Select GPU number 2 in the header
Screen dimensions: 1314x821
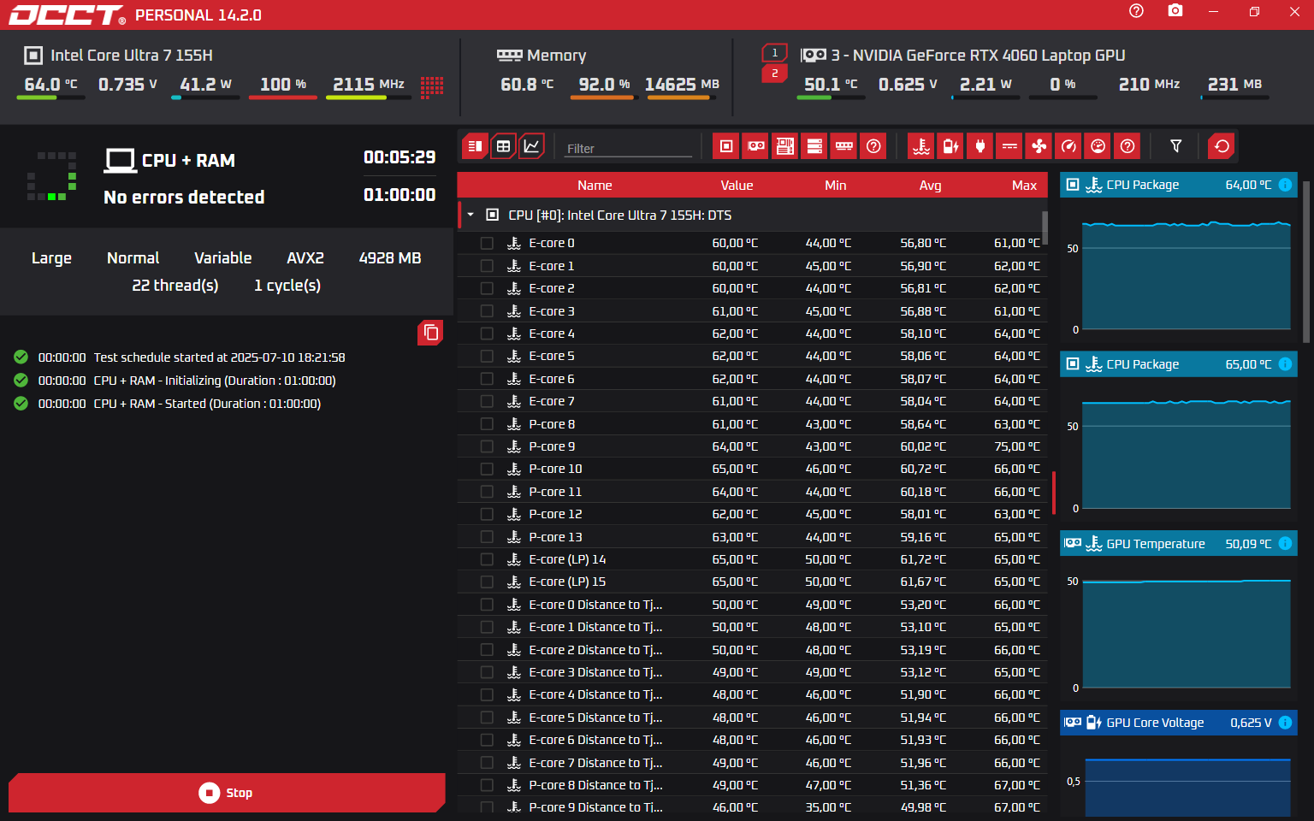(x=775, y=74)
